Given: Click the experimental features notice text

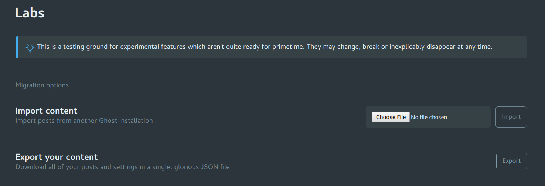Looking at the screenshot, I should tap(265, 47).
